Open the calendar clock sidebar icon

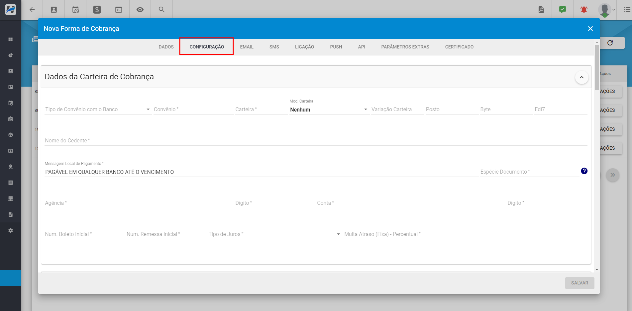11,103
